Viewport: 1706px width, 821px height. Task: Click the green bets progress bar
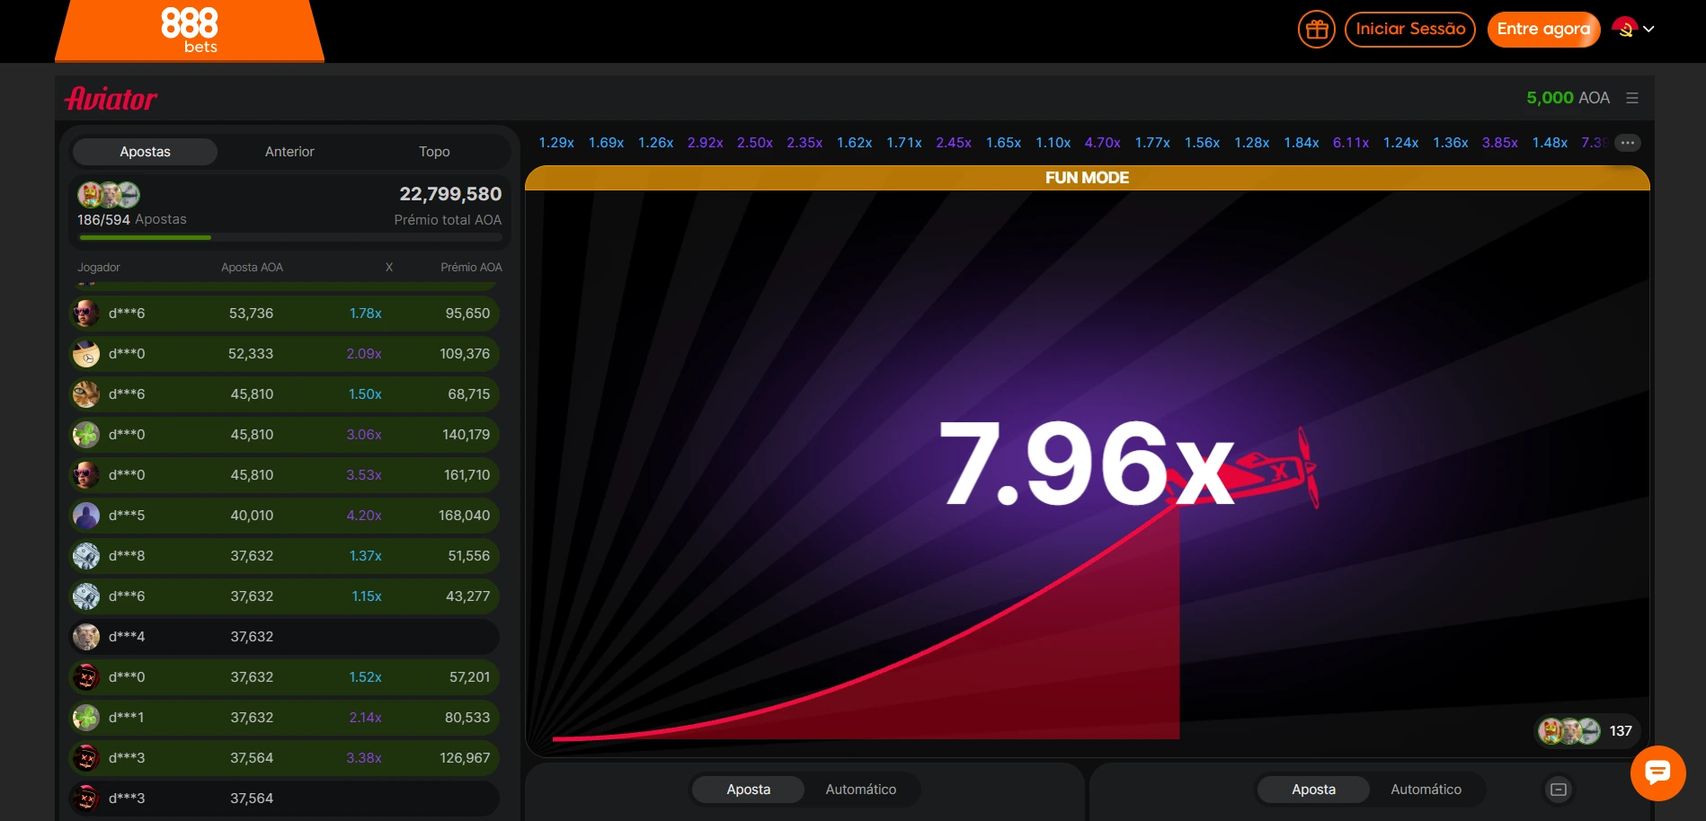pyautogui.click(x=146, y=237)
